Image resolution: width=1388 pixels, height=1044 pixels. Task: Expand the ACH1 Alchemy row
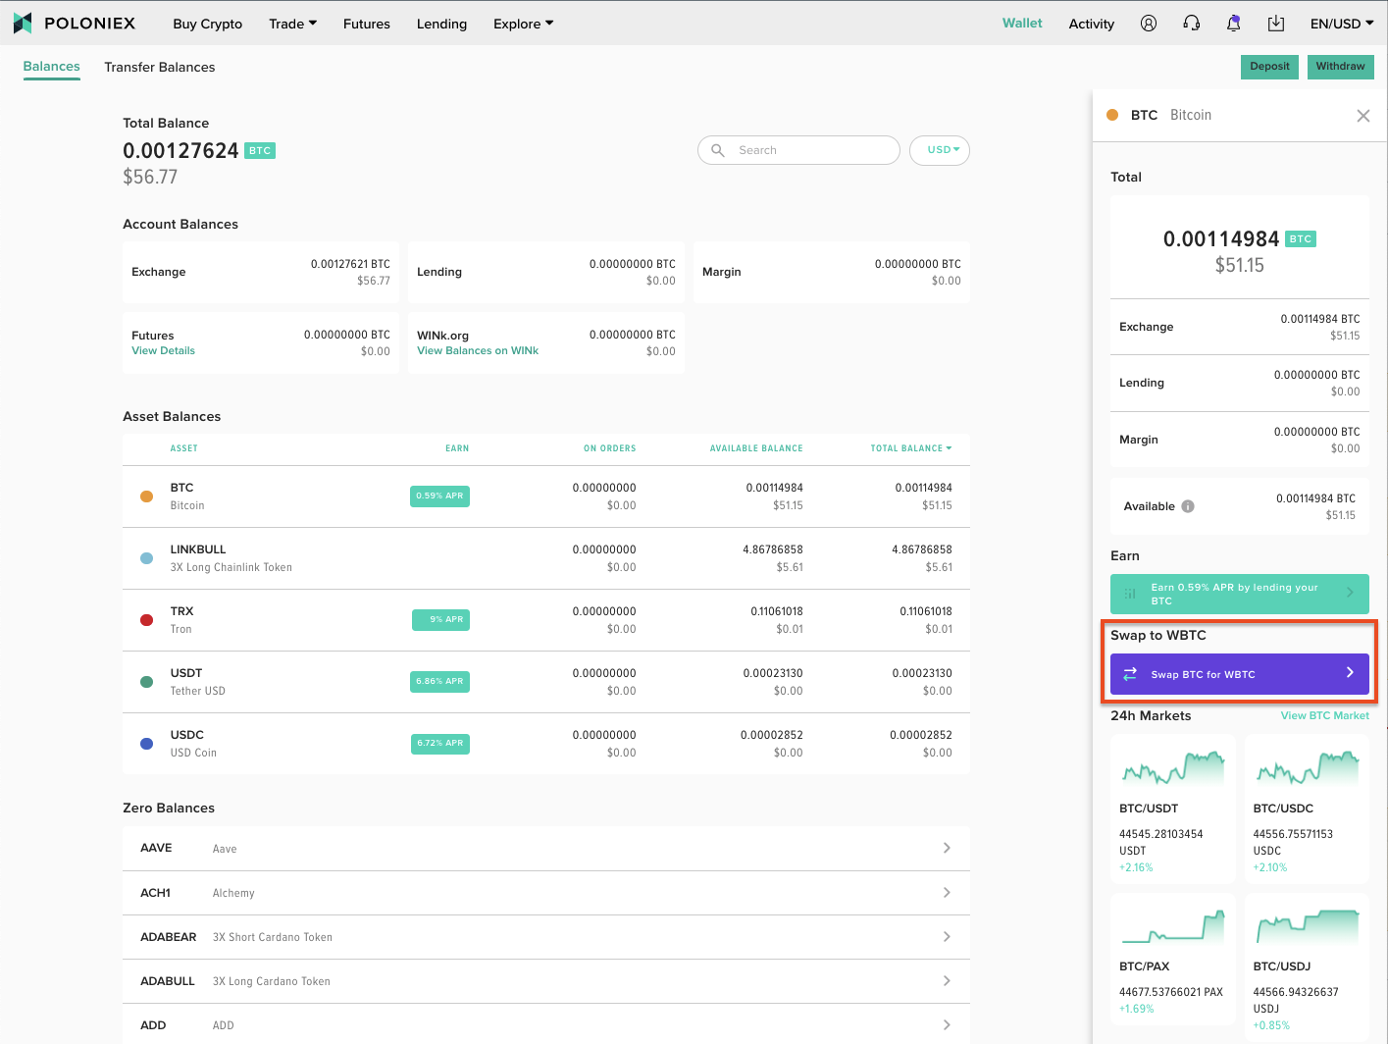click(x=545, y=893)
